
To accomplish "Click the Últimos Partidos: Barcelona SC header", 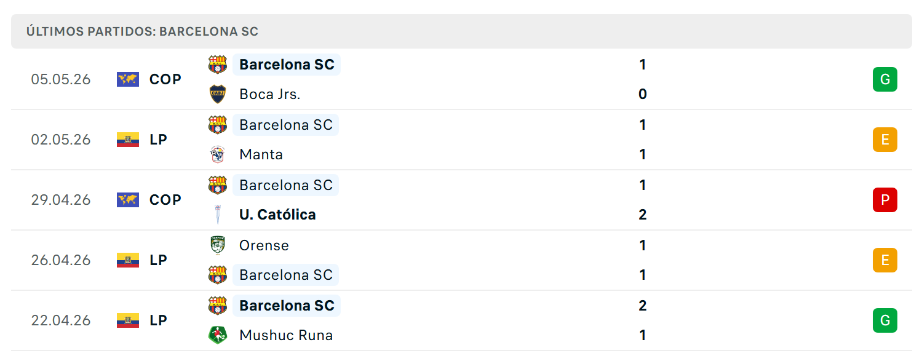I will tap(461, 31).
